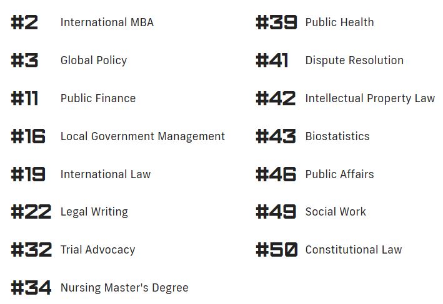Image resolution: width=443 pixels, height=304 pixels.
Task: Click the International MBA program link
Action: pyautogui.click(x=107, y=22)
